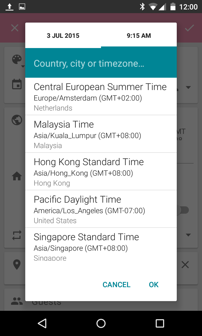Click the repeat arrows icon
202x336 pixels.
pyautogui.click(x=17, y=235)
